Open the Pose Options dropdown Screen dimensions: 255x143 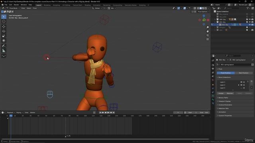point(203,12)
